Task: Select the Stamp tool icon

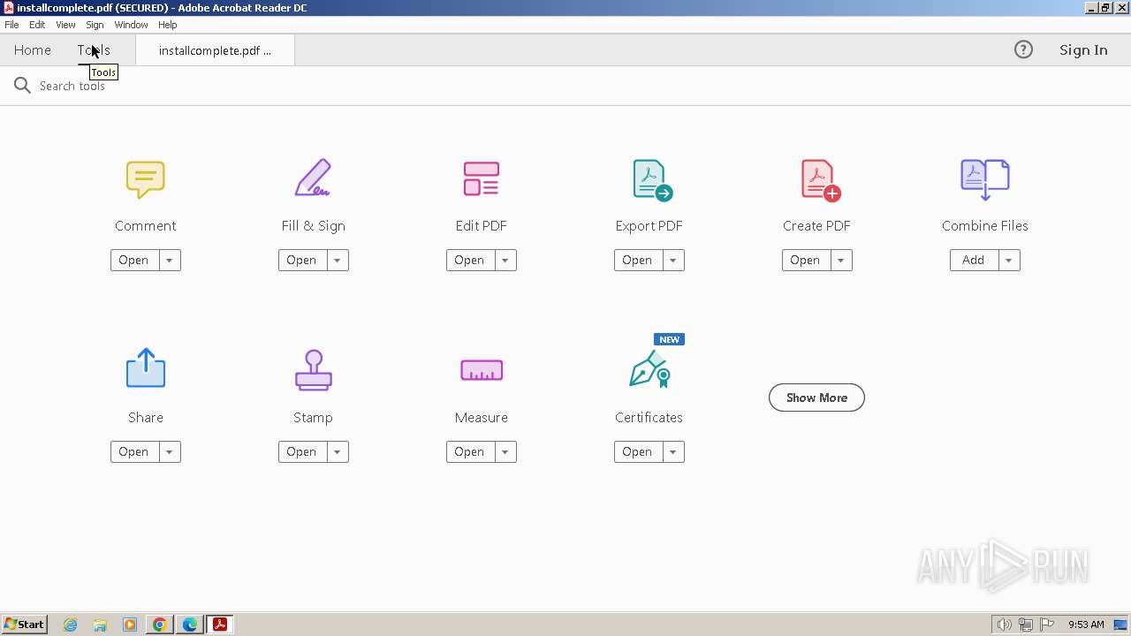Action: click(x=314, y=370)
